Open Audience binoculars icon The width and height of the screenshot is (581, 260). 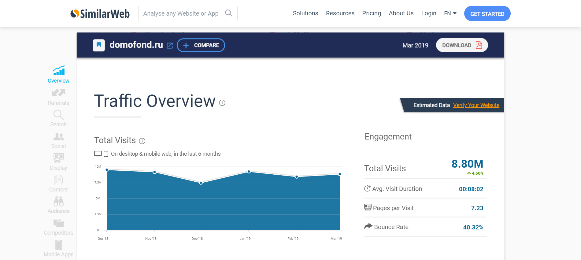[x=58, y=202]
